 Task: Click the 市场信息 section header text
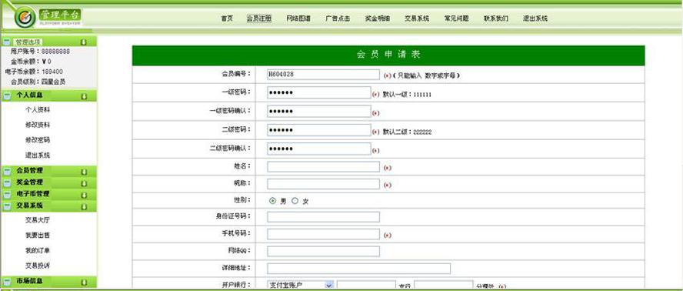click(30, 281)
